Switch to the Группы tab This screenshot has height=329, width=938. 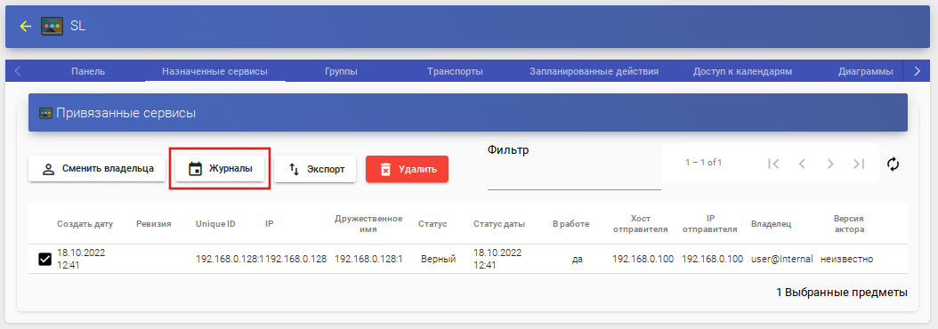coord(341,72)
